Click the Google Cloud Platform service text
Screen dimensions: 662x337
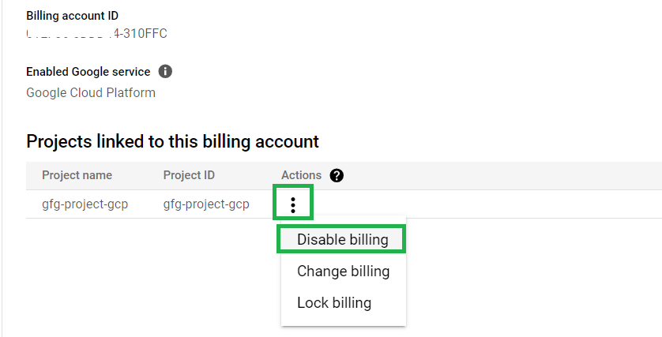pos(91,93)
